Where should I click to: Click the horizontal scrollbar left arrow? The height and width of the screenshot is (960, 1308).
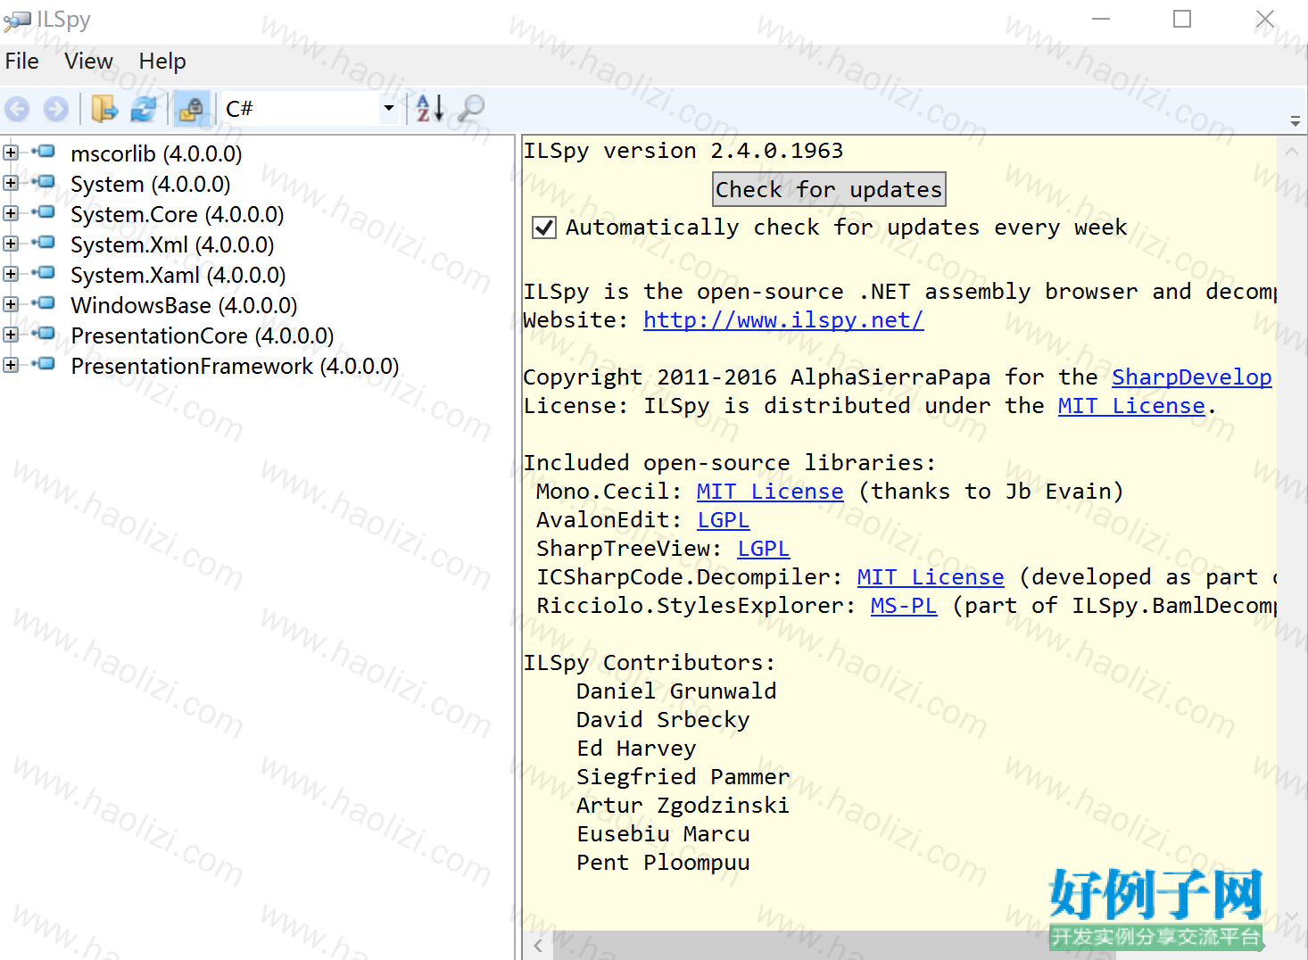click(x=538, y=946)
